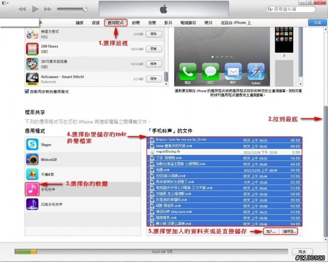Select file 丁当 我爱她.m4r
The width and height of the screenshot is (328, 262).
tap(224, 158)
